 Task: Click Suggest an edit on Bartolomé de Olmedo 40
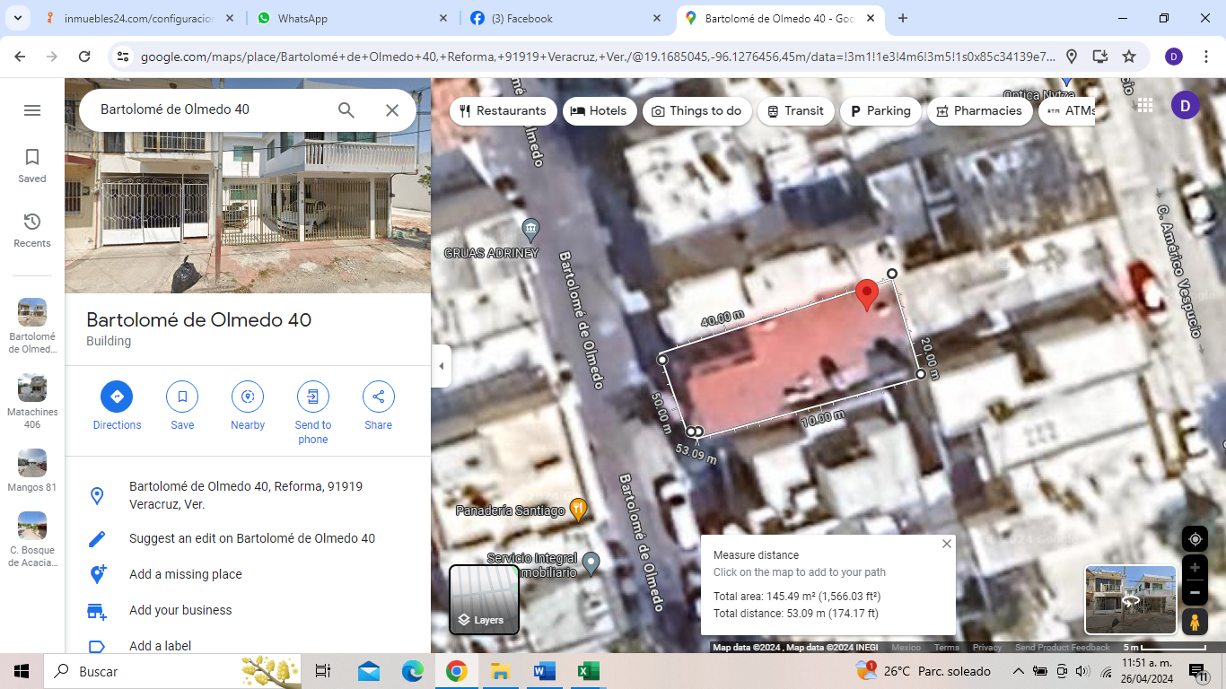[248, 539]
